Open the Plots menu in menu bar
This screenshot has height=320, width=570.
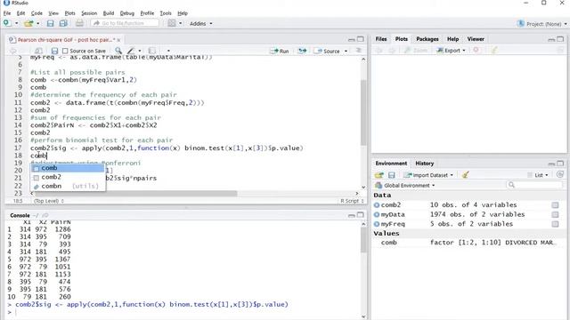69,13
